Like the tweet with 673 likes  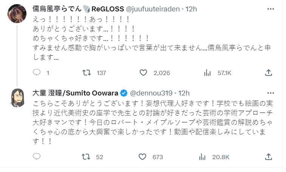pyautogui.click(x=143, y=157)
